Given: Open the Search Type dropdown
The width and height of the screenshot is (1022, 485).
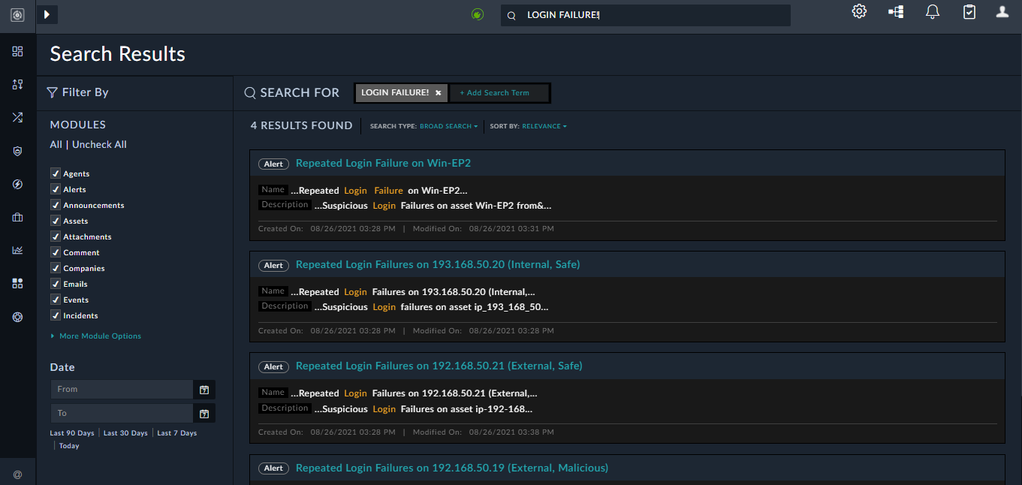Looking at the screenshot, I should (448, 126).
